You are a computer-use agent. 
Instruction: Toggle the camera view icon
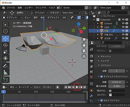(84, 51)
